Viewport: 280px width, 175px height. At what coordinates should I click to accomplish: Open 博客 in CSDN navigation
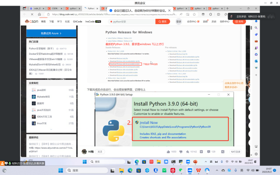tap(43, 22)
